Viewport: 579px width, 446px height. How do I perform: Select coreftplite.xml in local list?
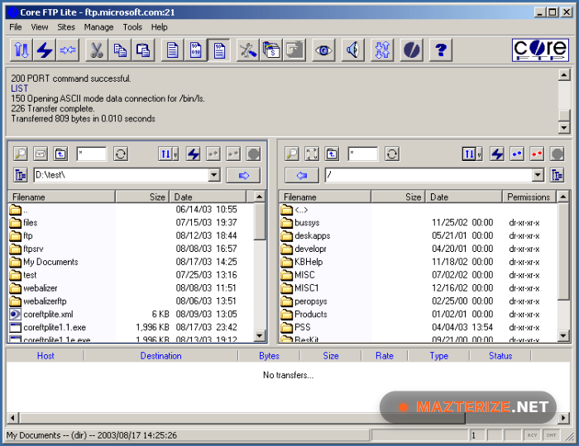48,315
